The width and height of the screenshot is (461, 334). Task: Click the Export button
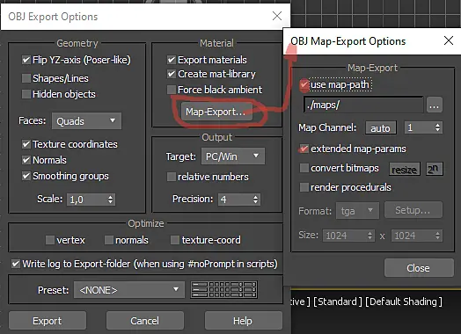[x=48, y=321]
